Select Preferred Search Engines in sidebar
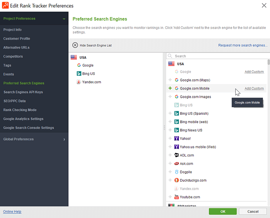The width and height of the screenshot is (270, 218). [x=24, y=83]
